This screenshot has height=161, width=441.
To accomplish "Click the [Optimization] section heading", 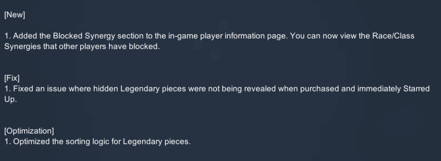I will pos(29,131).
